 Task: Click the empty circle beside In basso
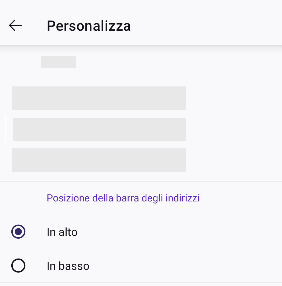[18, 266]
